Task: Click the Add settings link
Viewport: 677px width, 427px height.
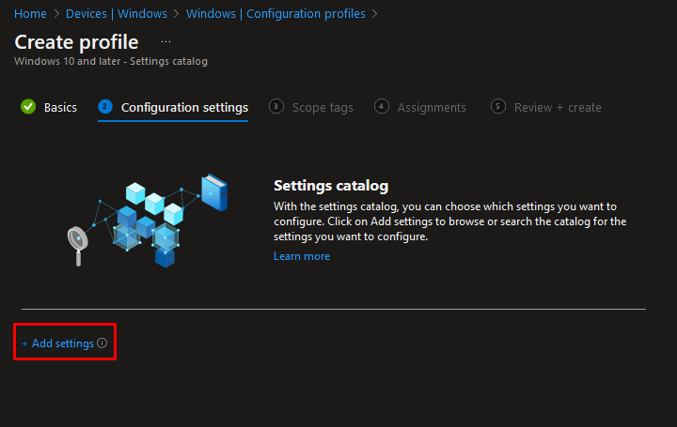Action: (x=58, y=343)
